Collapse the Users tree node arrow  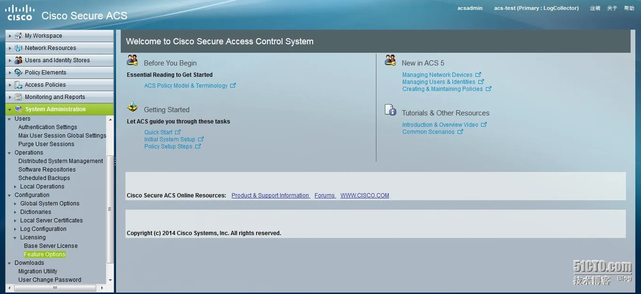pyautogui.click(x=10, y=119)
